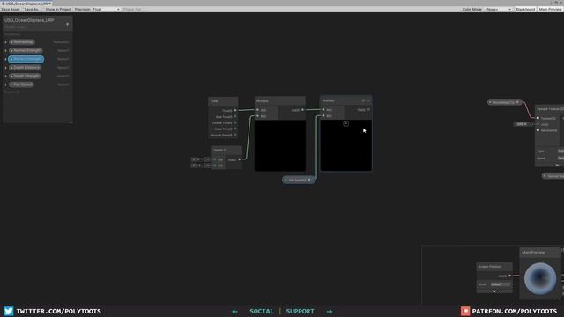
Task: Click the Main Preview sphere thumbnail
Action: point(540,278)
